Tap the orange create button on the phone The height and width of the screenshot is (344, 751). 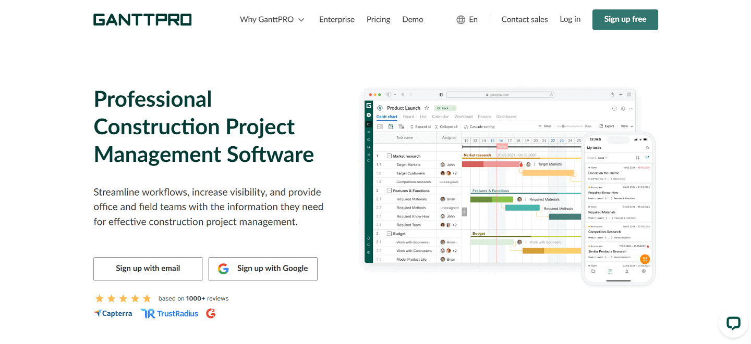pos(645,259)
